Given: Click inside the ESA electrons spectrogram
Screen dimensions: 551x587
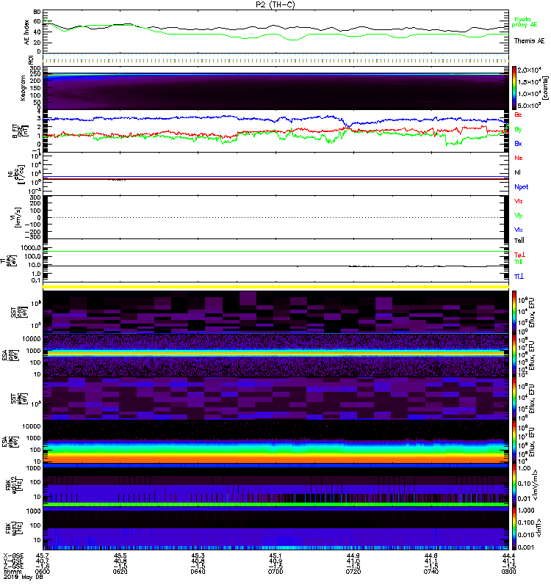Looking at the screenshot, I should pos(275,442).
